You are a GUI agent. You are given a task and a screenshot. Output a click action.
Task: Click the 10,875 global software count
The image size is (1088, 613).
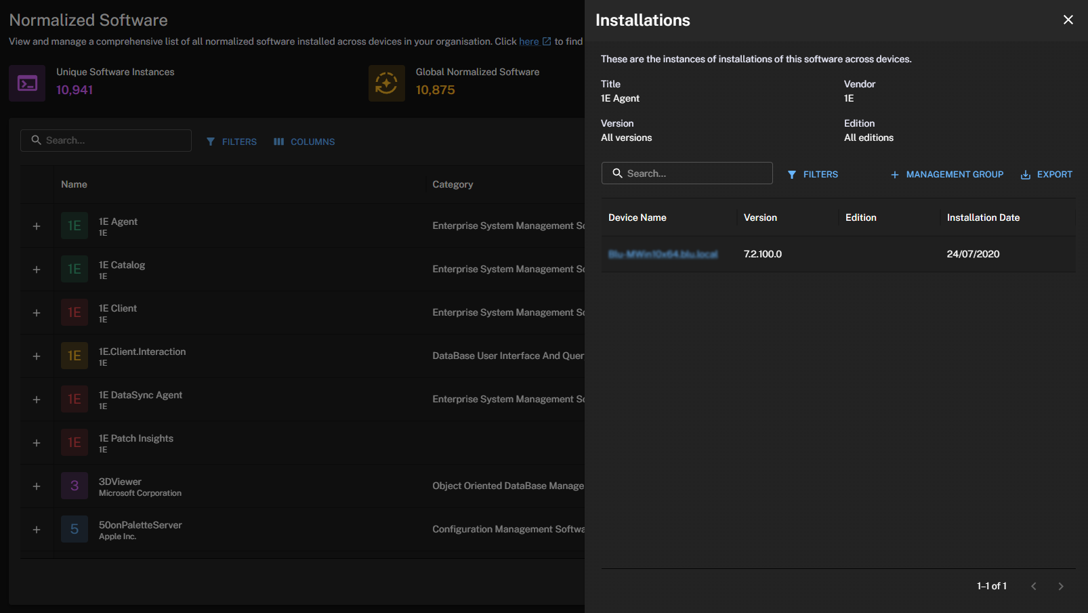[435, 90]
